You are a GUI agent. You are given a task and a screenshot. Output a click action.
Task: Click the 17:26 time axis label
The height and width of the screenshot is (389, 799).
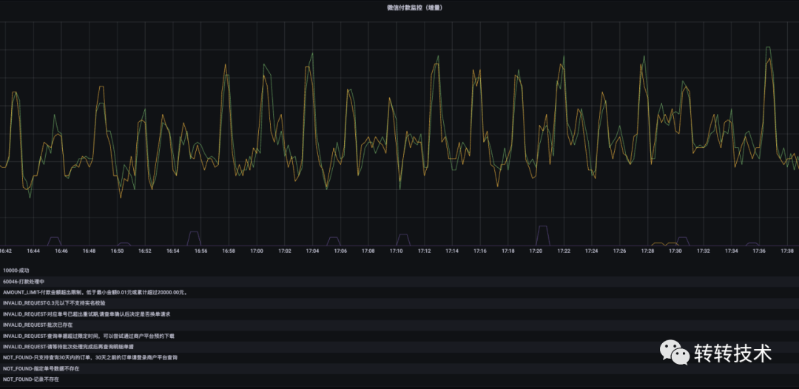(x=620, y=251)
